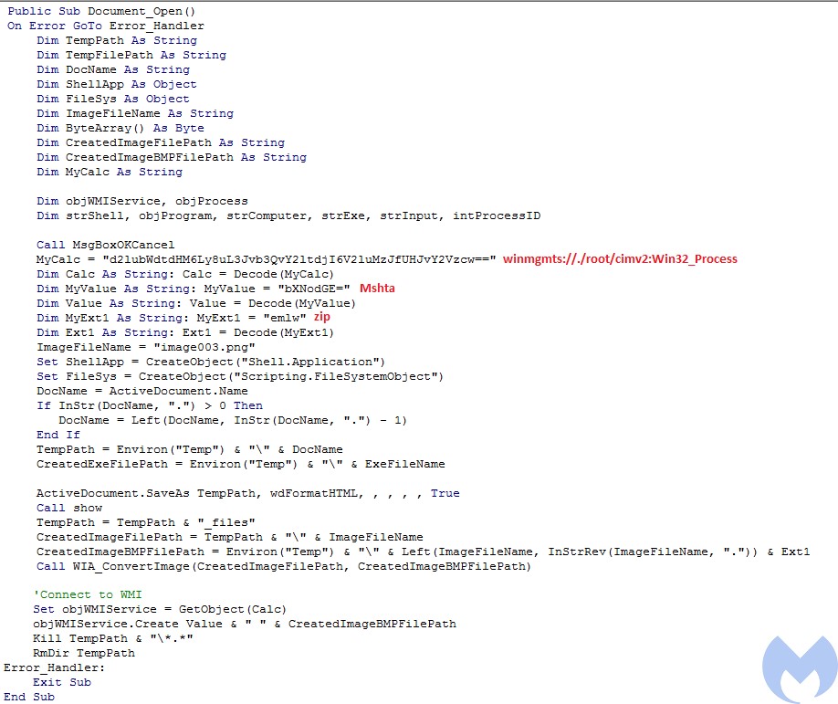The width and height of the screenshot is (838, 704).
Task: Click the "CreatedImageFilePath = TempPath" line
Action: coord(230,537)
